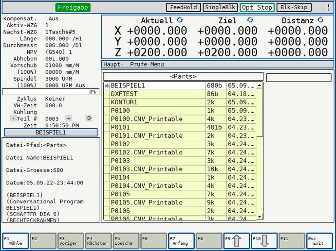Click the Nächst-WZG 1Tasche#5 value

60,32
